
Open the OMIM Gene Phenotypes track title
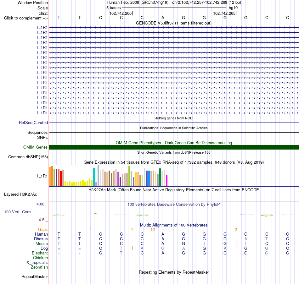(174, 143)
